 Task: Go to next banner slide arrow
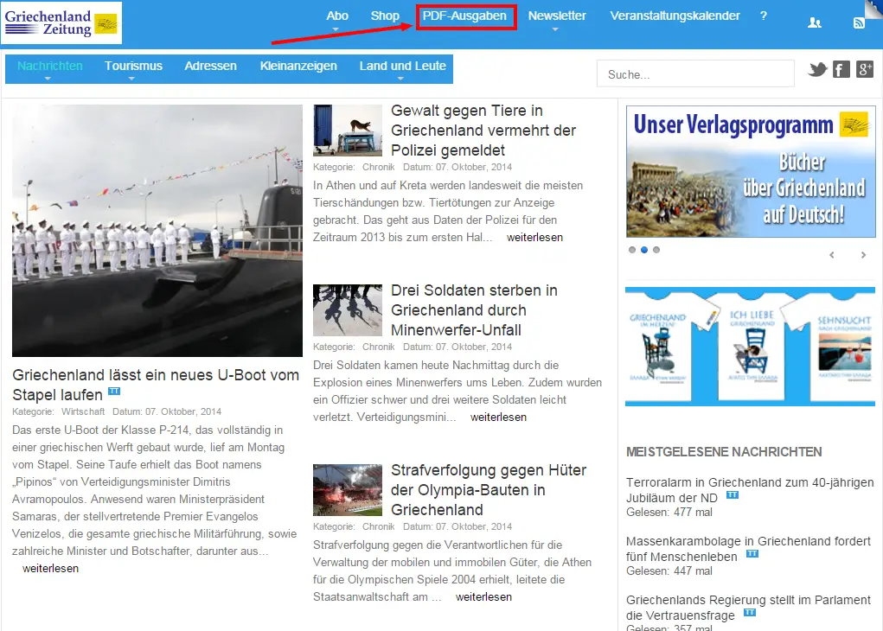pos(863,255)
